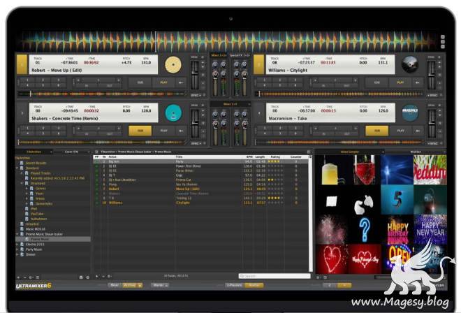Select the YouTube archive entry
Image resolution: width=461 pixels, height=313 pixels.
click(x=37, y=214)
